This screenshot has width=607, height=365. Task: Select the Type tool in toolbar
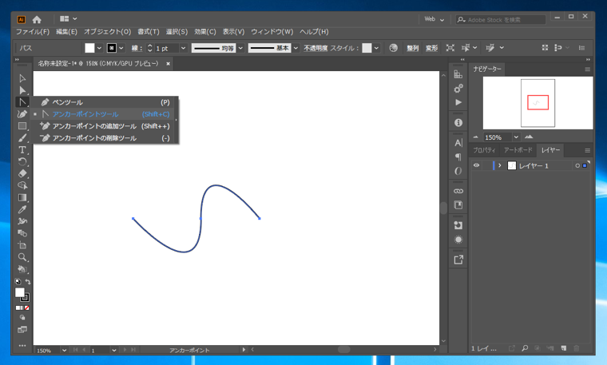point(22,150)
